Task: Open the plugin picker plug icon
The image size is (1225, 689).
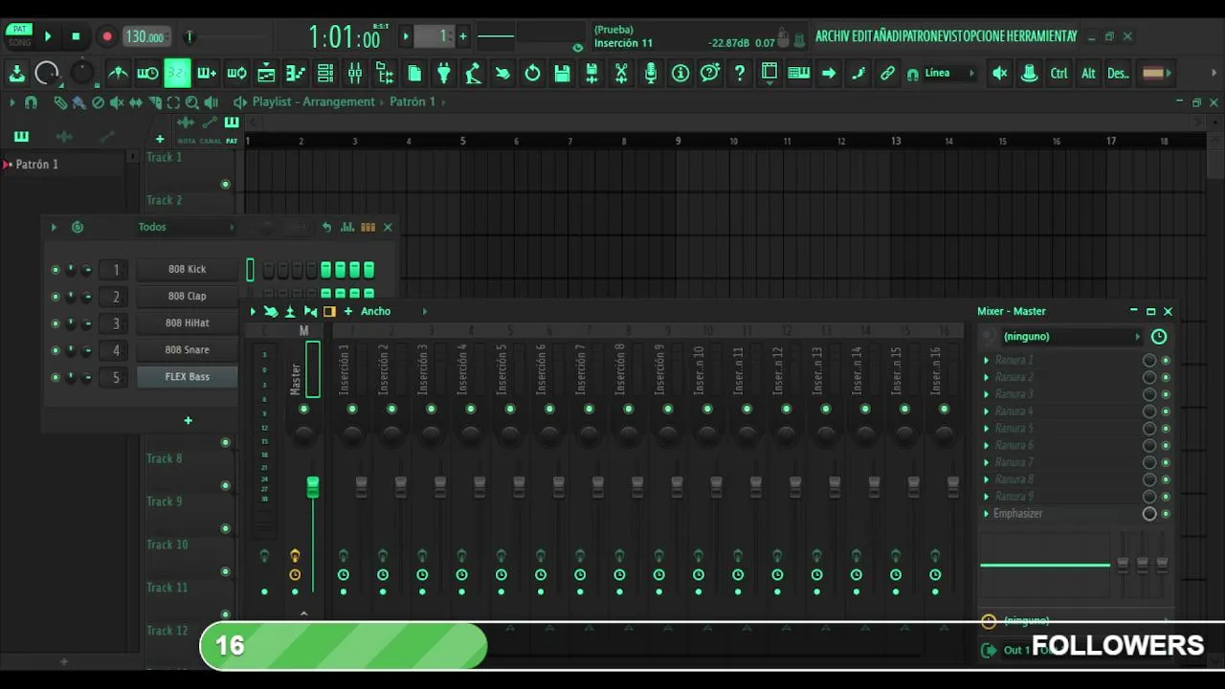Action: click(x=444, y=73)
